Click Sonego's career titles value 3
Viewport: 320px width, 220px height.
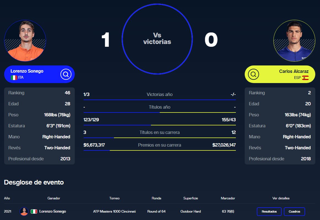[85, 132]
